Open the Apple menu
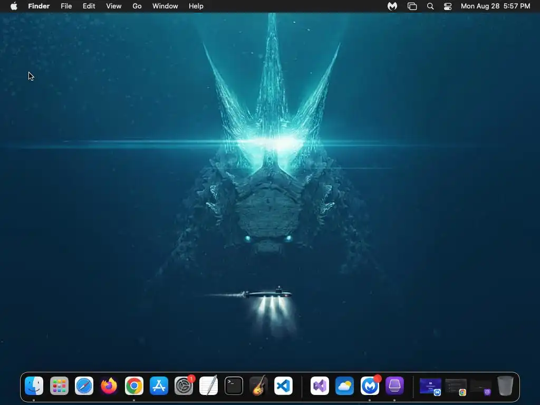 click(x=14, y=6)
